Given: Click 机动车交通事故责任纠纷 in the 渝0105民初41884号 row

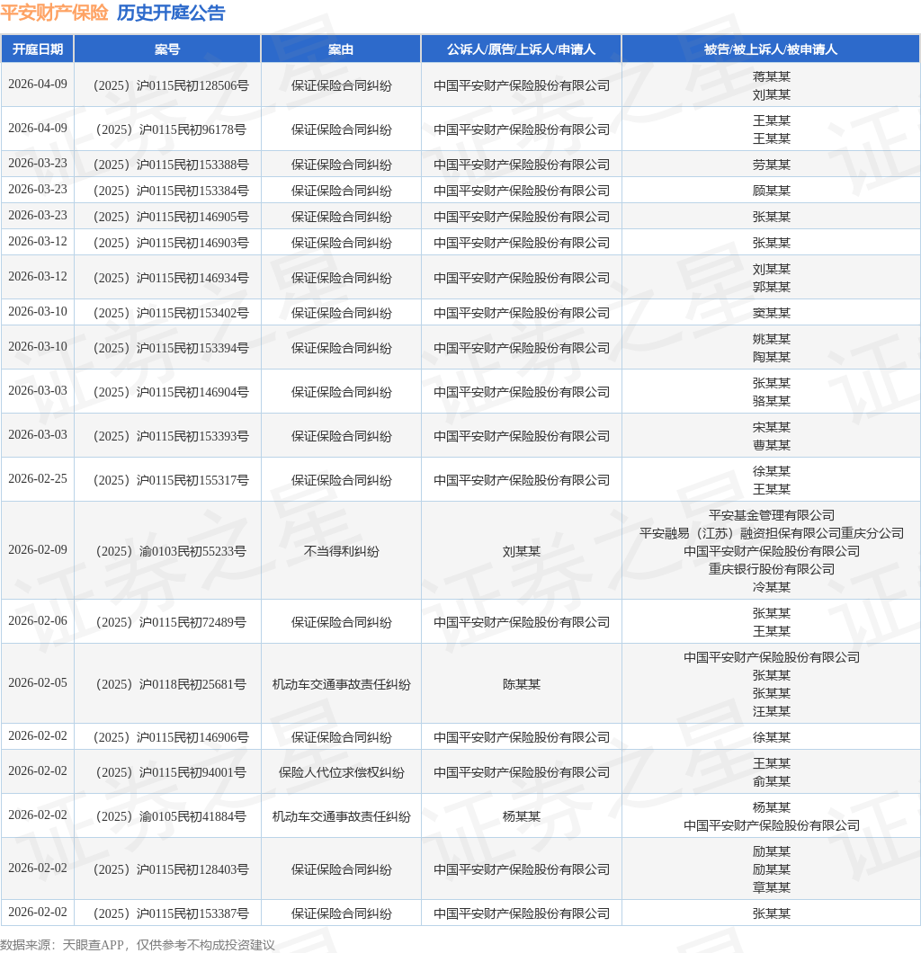Looking at the screenshot, I should (x=341, y=816).
